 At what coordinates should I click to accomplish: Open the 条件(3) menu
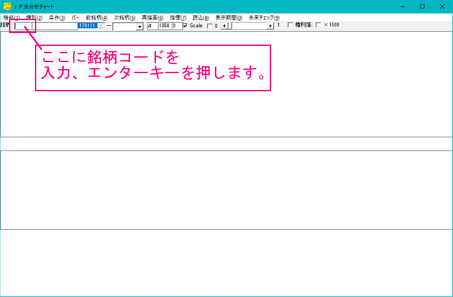pyautogui.click(x=57, y=17)
